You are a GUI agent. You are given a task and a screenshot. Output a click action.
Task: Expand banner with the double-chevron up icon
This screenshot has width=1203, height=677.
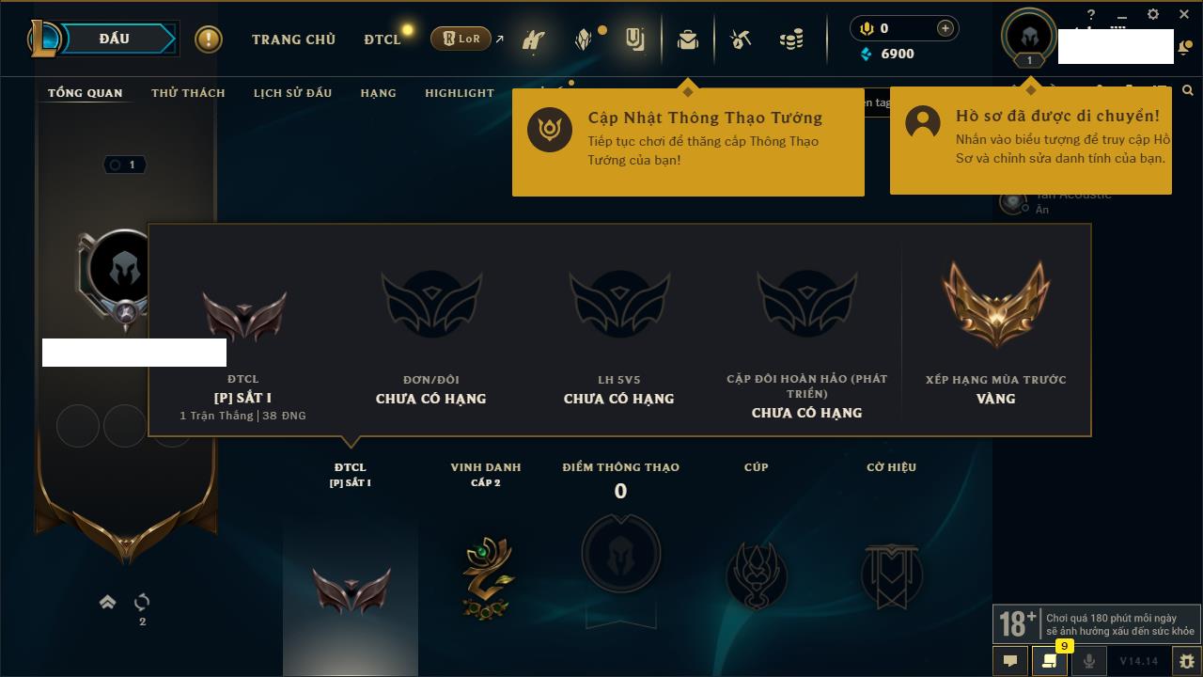click(107, 602)
